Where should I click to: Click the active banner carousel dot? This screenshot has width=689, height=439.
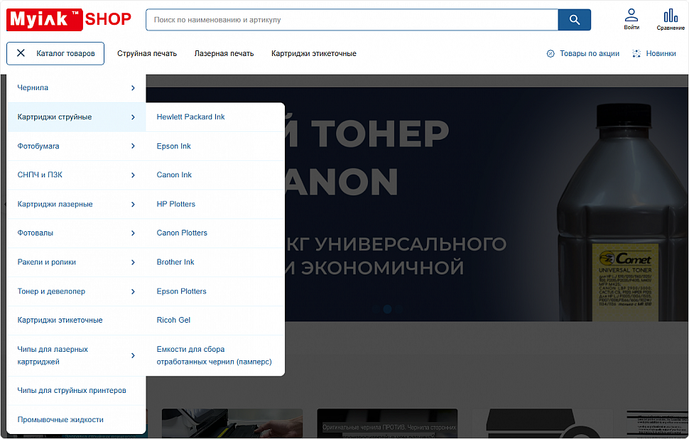pyautogui.click(x=387, y=309)
